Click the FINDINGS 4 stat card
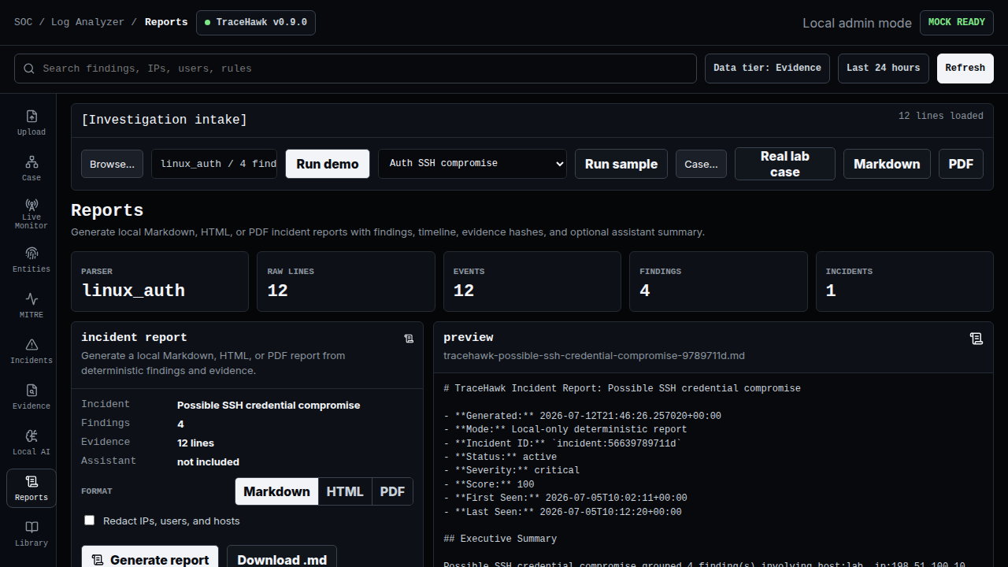Screen dimensions: 1008x567 click(718, 281)
